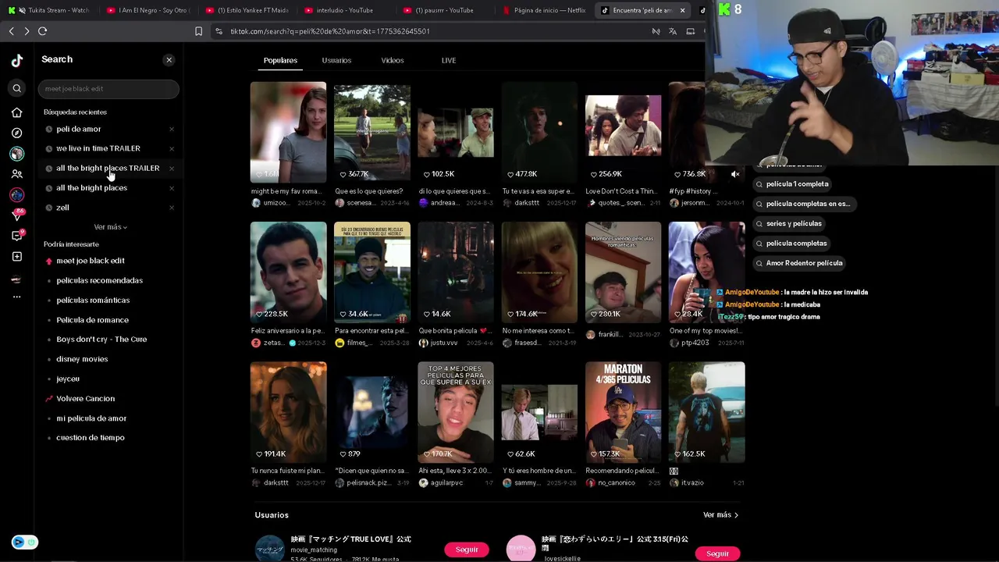
Task: Search recent 'peli de amor'
Action: click(79, 129)
